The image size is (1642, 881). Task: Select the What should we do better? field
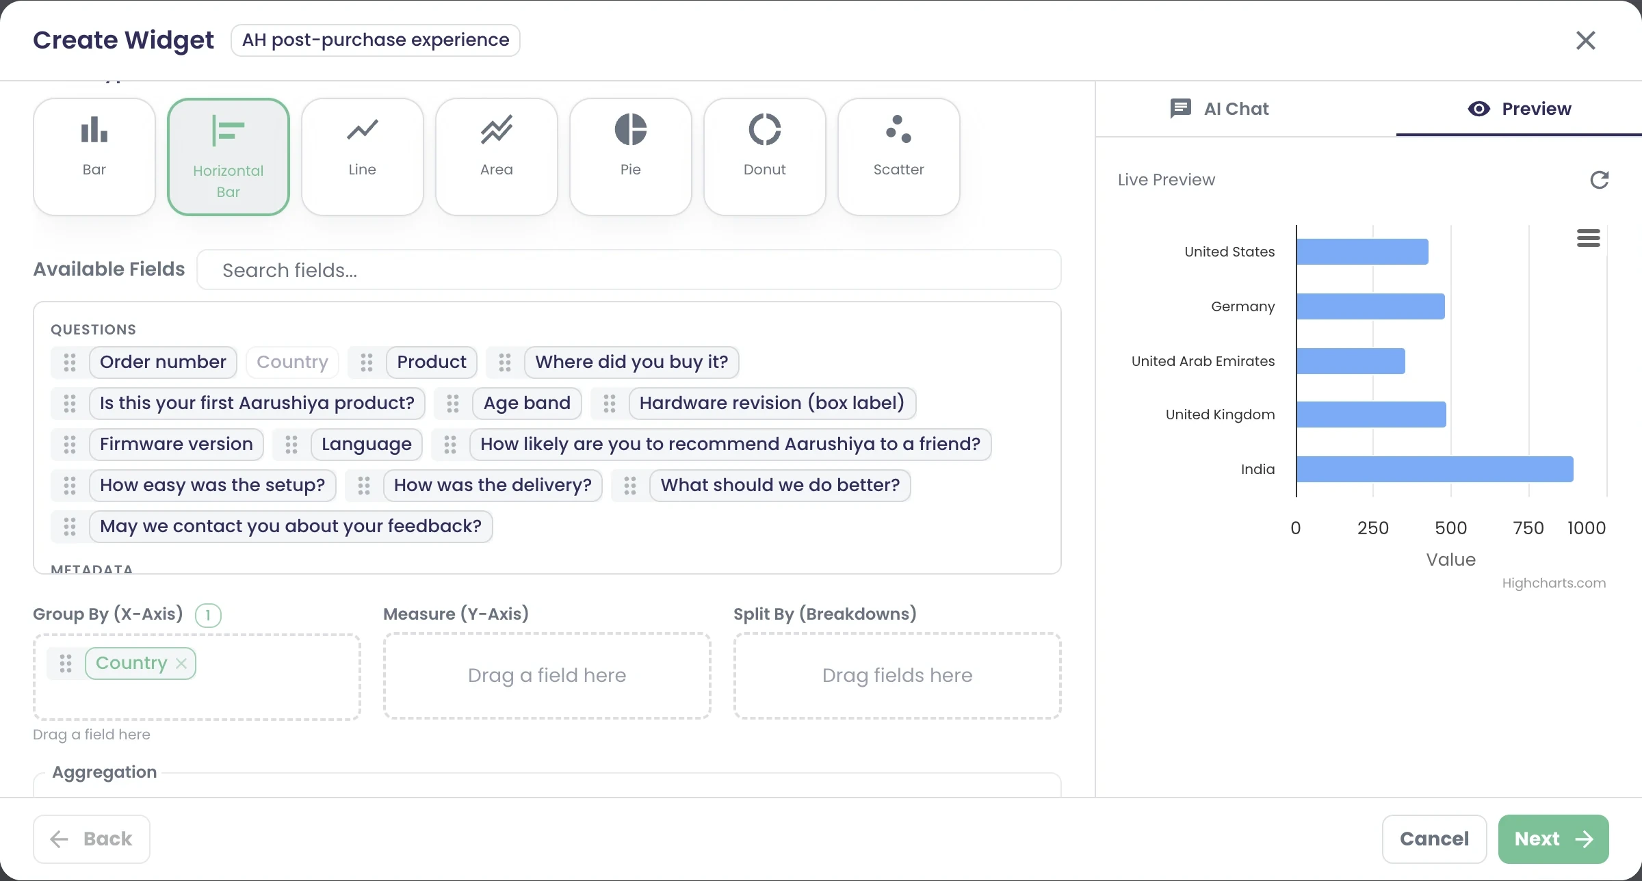pyautogui.click(x=780, y=486)
